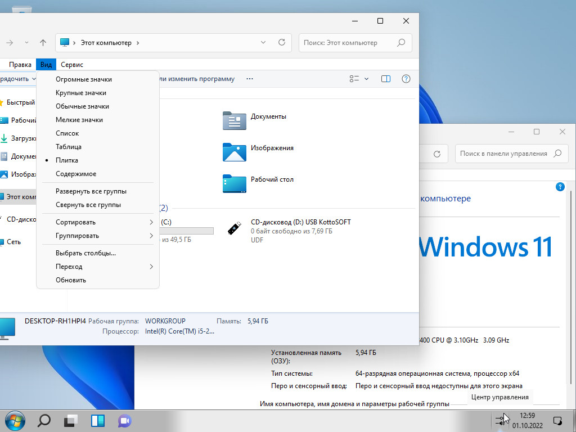Switch to Огромные значки view
The height and width of the screenshot is (432, 576).
tap(98, 79)
